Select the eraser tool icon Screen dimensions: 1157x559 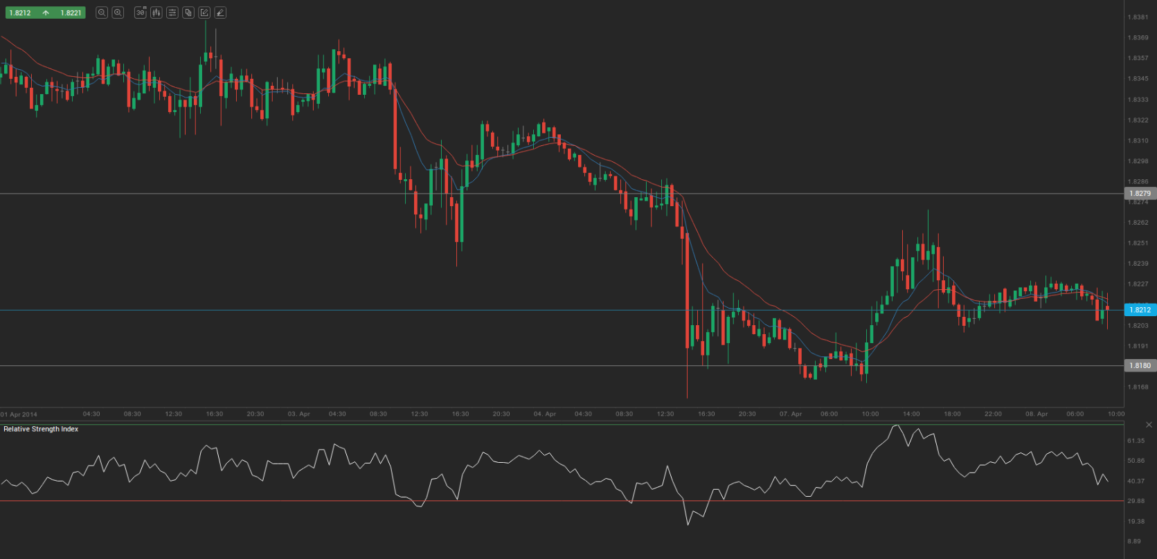pos(220,12)
